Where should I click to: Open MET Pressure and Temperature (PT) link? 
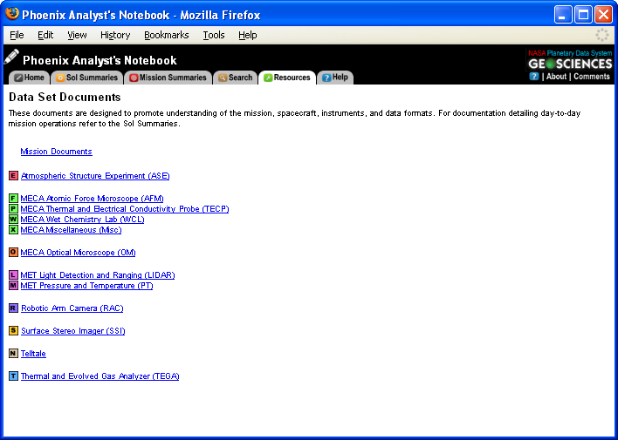coord(86,286)
